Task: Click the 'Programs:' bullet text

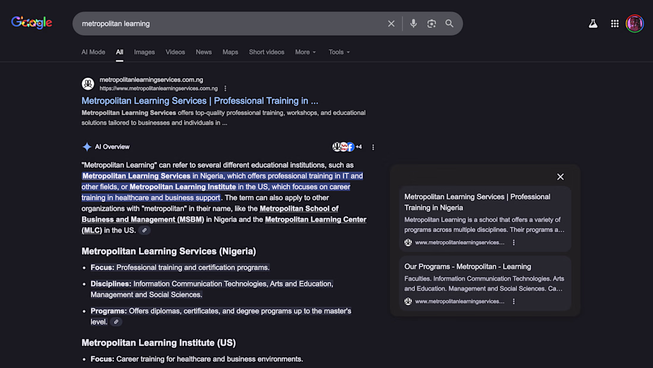Action: 221,316
